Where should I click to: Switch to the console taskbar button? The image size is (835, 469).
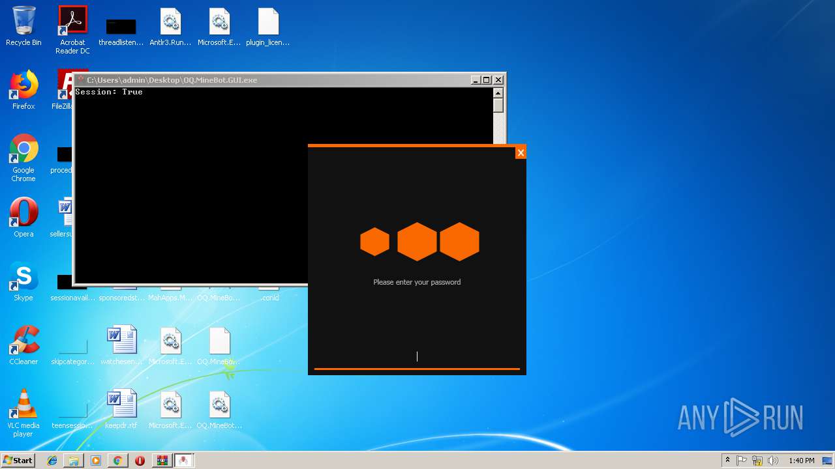[162, 461]
